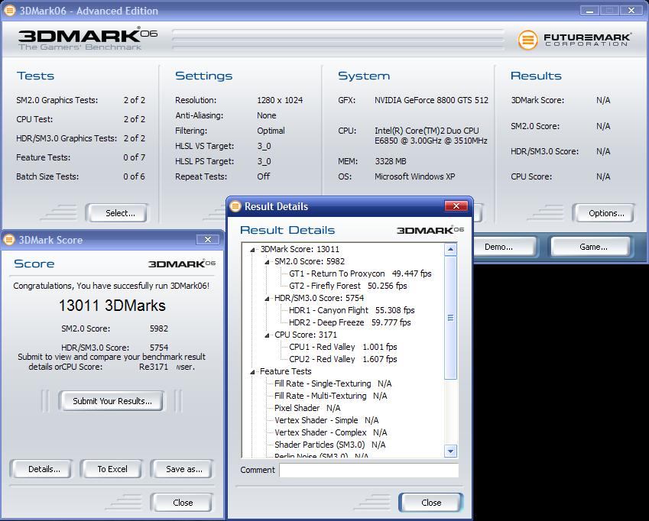Open the Options... dialog in Results
The image size is (649, 521).
pyautogui.click(x=603, y=213)
